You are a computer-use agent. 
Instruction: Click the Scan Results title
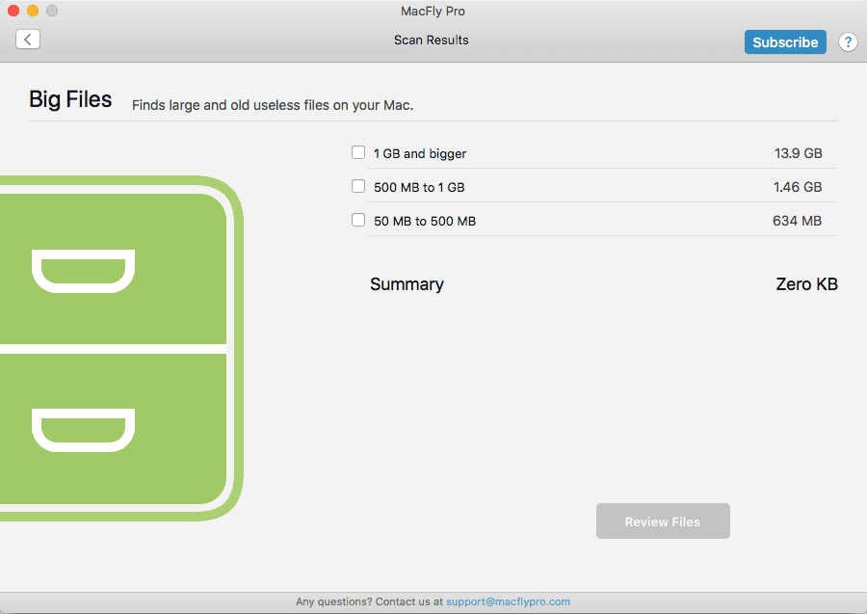click(x=432, y=40)
